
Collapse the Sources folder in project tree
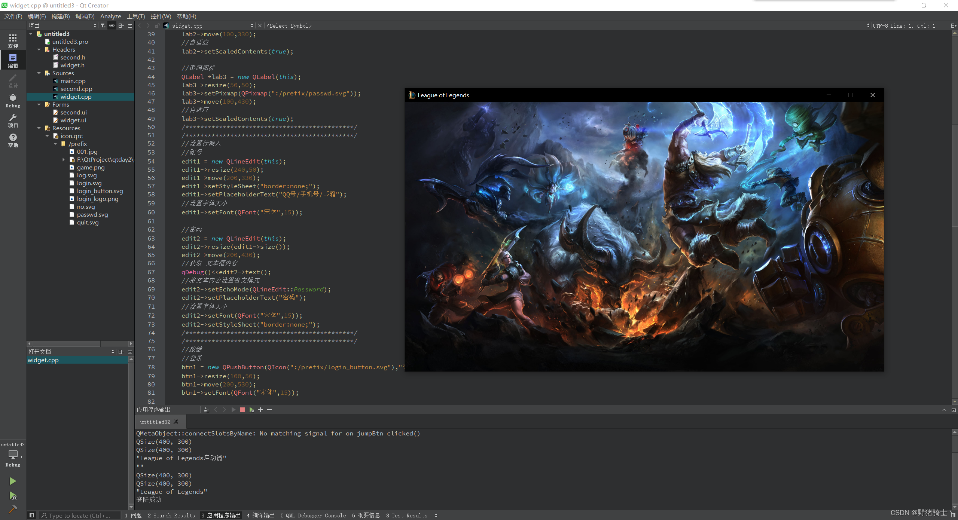click(x=39, y=73)
